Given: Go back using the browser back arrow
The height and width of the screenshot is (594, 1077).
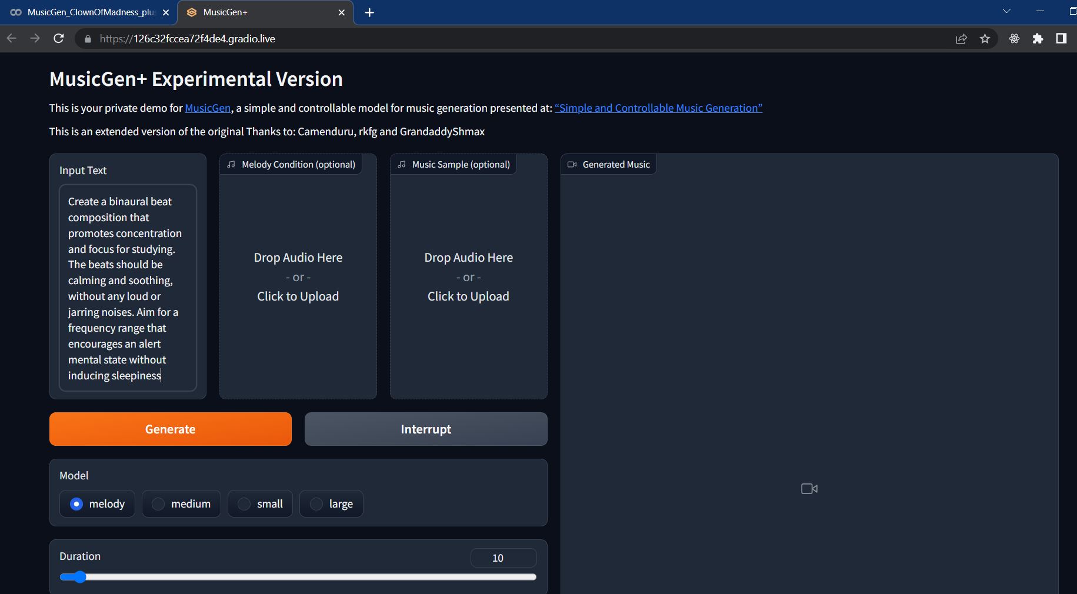Looking at the screenshot, I should tap(12, 38).
